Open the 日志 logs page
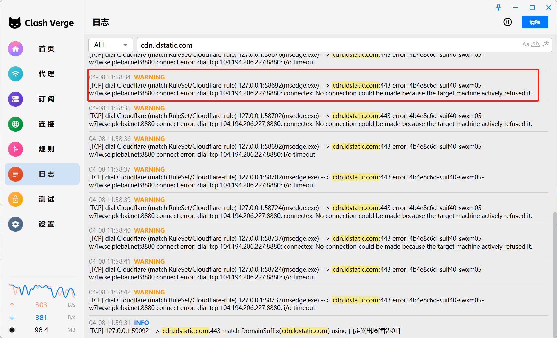 click(x=42, y=174)
